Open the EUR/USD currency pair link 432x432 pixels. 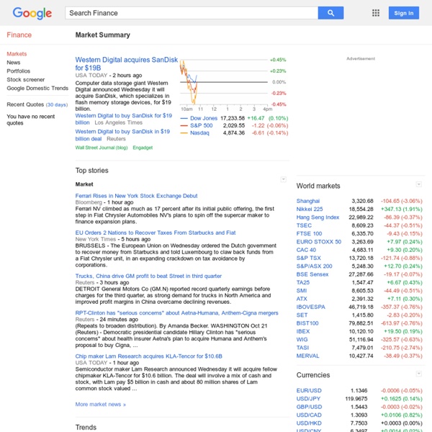pos(308,391)
